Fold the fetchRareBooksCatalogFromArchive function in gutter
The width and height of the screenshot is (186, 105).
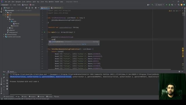tap(47, 49)
